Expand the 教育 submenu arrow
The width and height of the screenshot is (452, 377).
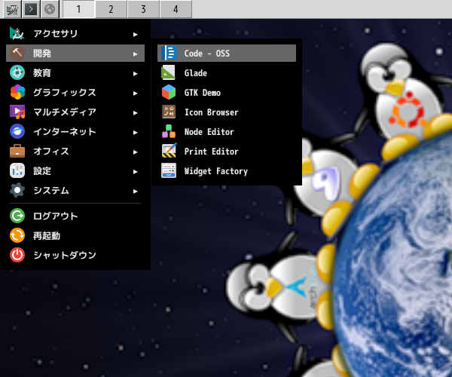(135, 74)
